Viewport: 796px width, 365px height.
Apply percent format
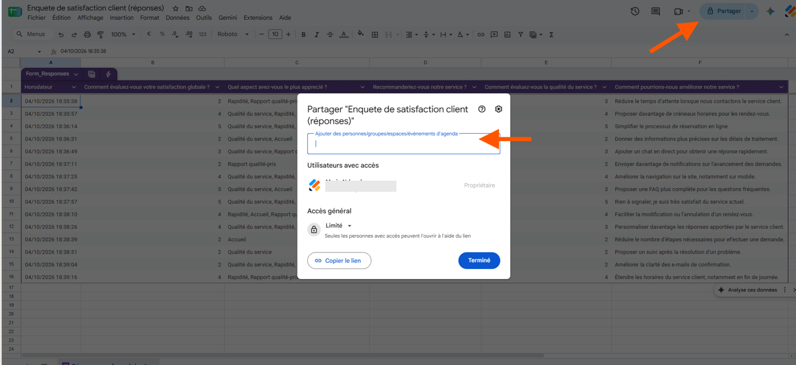pos(162,35)
